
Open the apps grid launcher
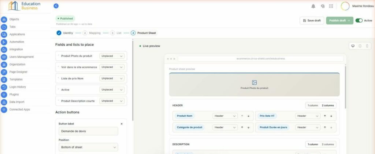(331, 6)
